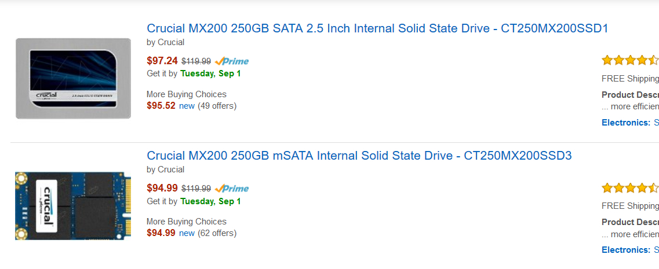
Task: Click the $94.99 sale price of the mSATA drive
Action: (x=162, y=188)
